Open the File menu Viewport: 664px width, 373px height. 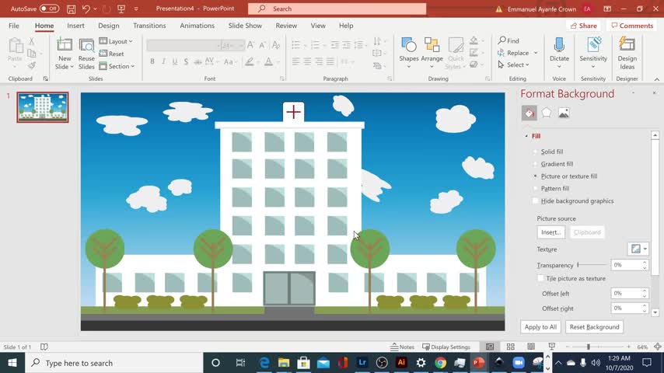tap(13, 26)
